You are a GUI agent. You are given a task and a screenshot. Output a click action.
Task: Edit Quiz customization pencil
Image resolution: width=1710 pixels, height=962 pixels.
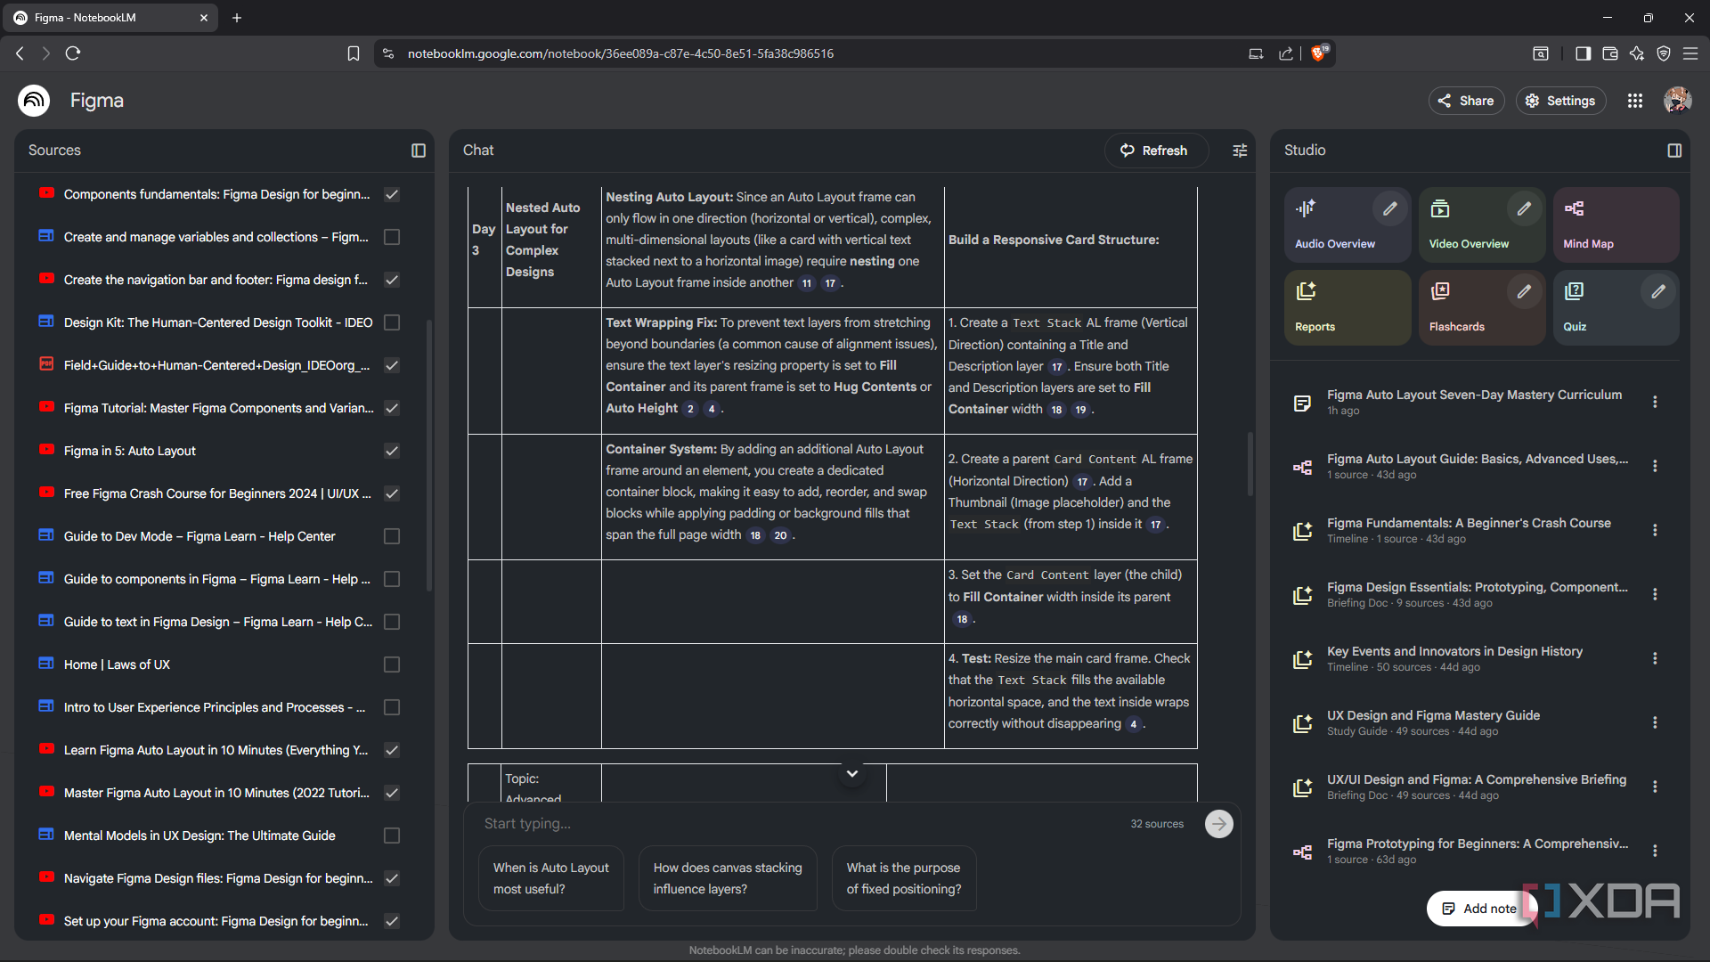(x=1658, y=292)
